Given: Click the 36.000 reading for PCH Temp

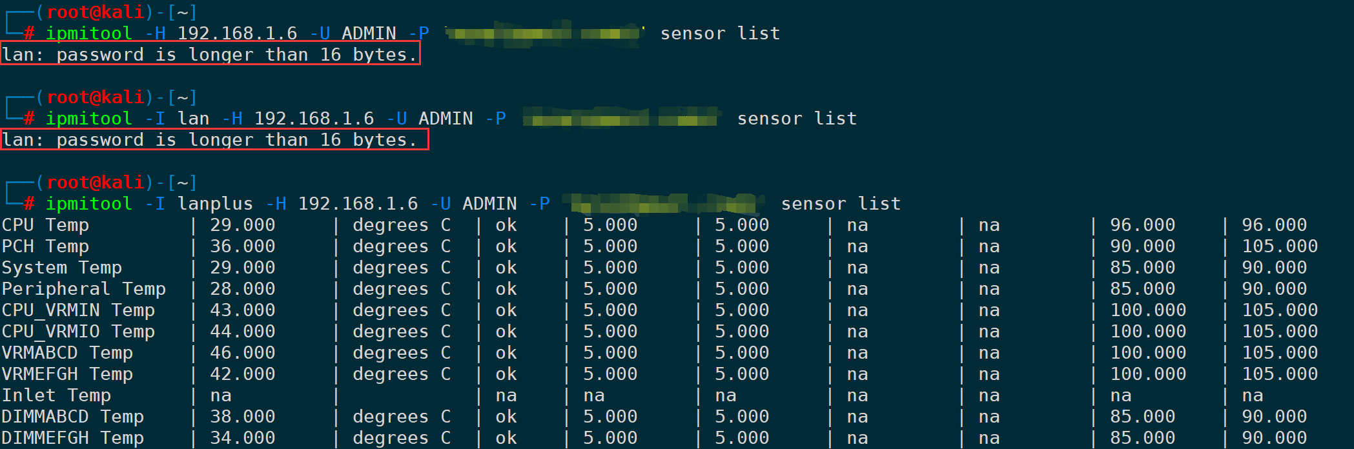Looking at the screenshot, I should (243, 246).
